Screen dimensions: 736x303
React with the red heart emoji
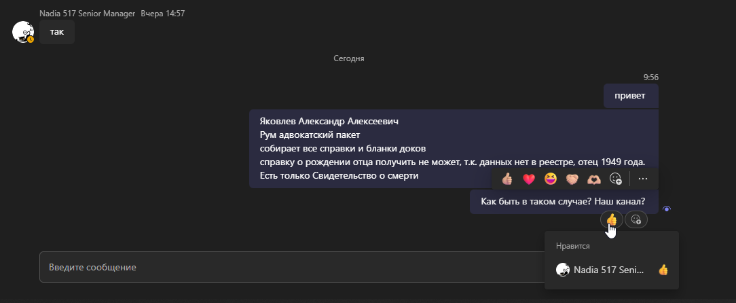pos(529,179)
